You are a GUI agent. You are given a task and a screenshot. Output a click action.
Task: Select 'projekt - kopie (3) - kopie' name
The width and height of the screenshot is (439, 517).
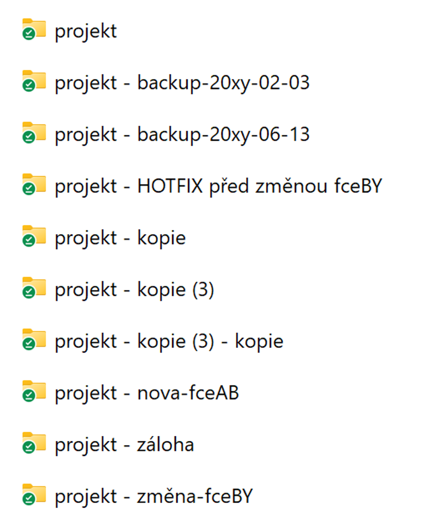[169, 342]
